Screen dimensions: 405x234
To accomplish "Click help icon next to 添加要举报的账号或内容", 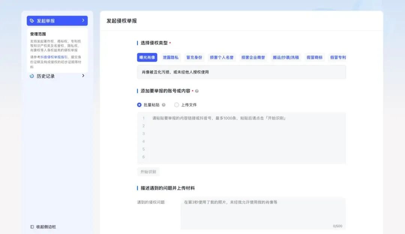I will coord(197,91).
